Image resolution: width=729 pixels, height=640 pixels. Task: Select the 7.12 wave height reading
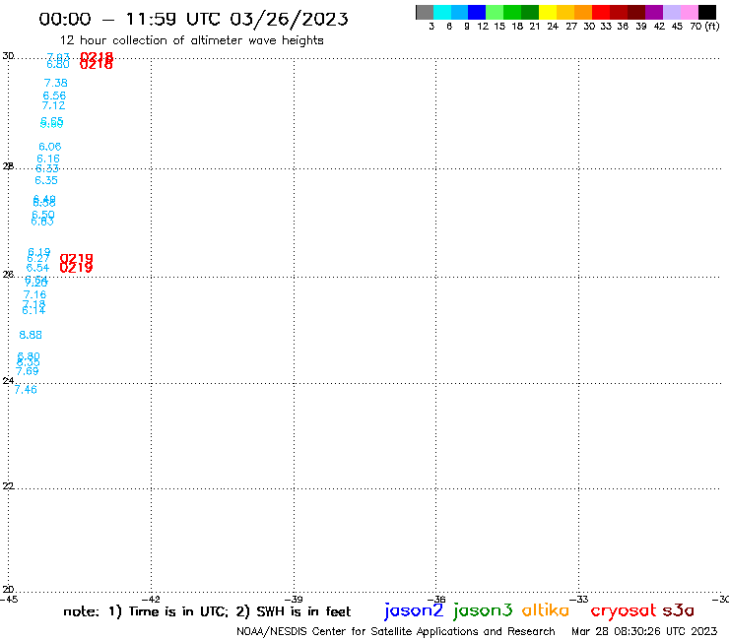[53, 105]
